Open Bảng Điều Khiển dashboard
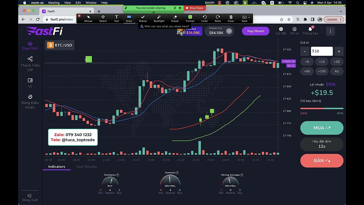The width and height of the screenshot is (364, 205). click(x=30, y=102)
